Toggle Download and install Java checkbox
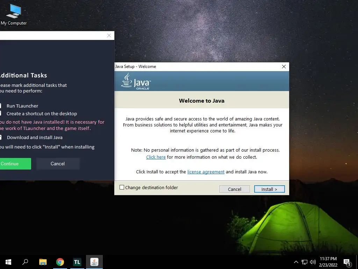This screenshot has height=269, width=358. coord(0,137)
